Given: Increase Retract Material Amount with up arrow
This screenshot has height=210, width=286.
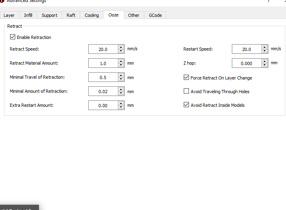Looking at the screenshot, I should 121,61.
